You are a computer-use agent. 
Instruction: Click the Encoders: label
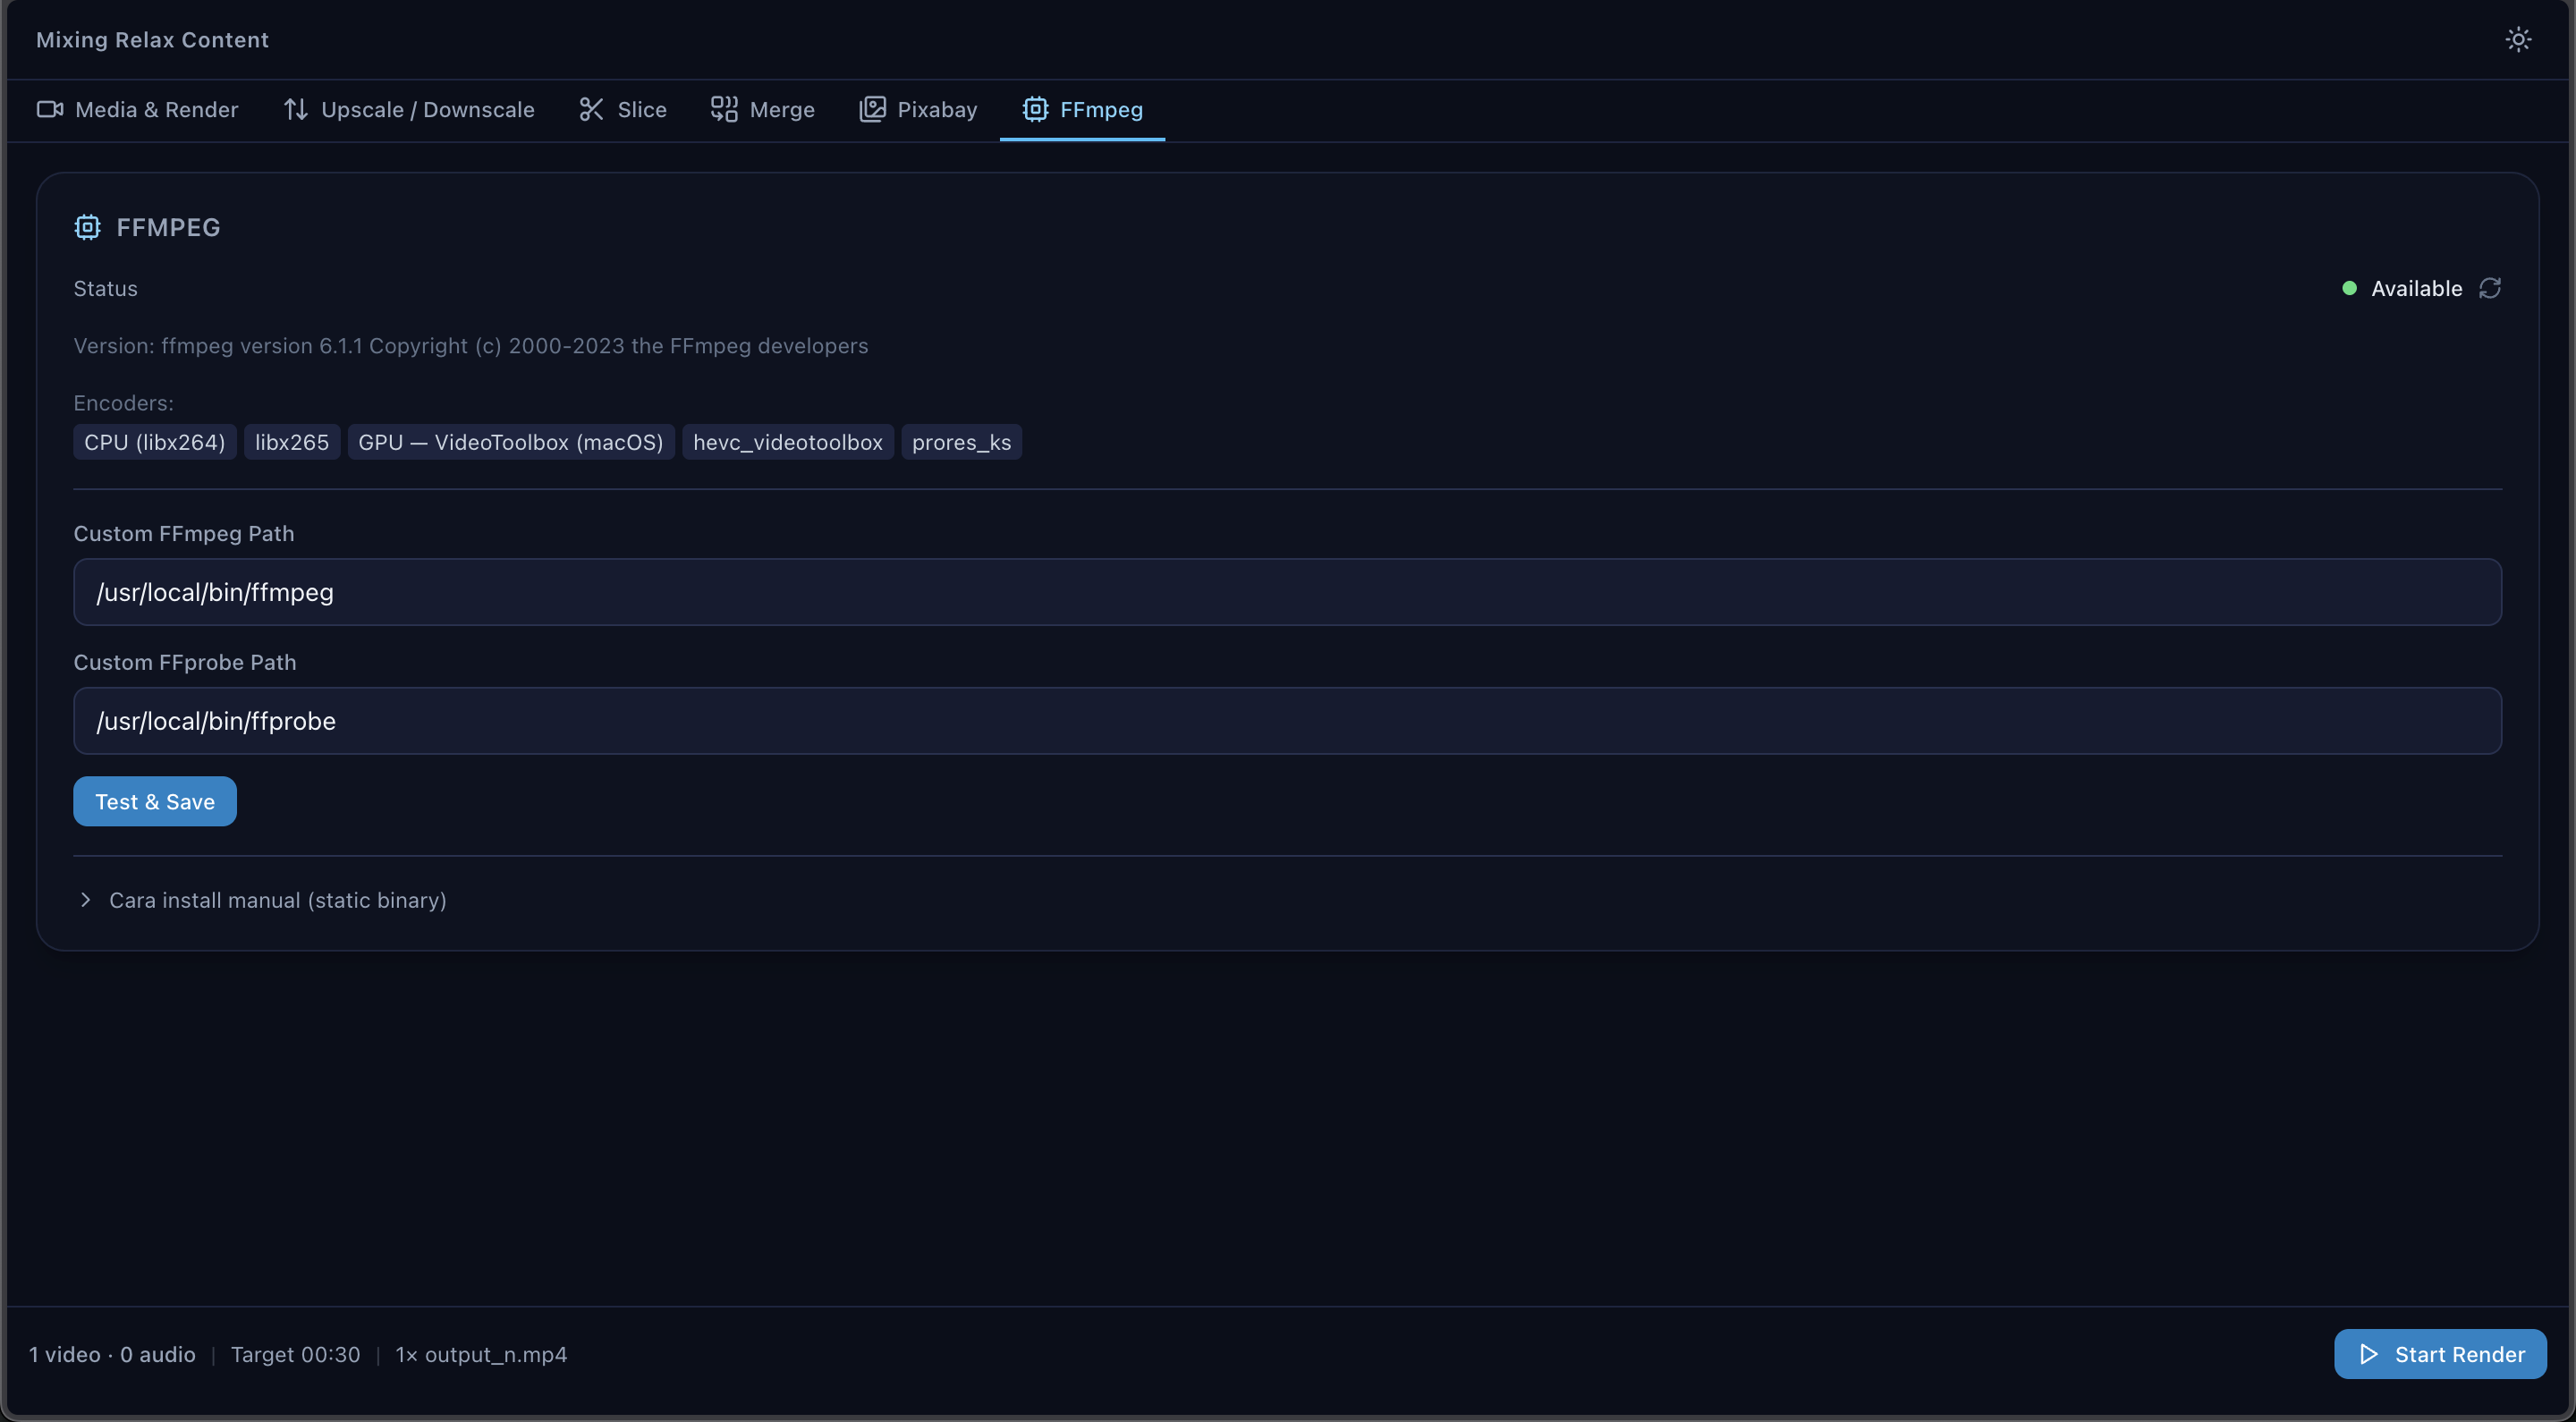[x=123, y=403]
